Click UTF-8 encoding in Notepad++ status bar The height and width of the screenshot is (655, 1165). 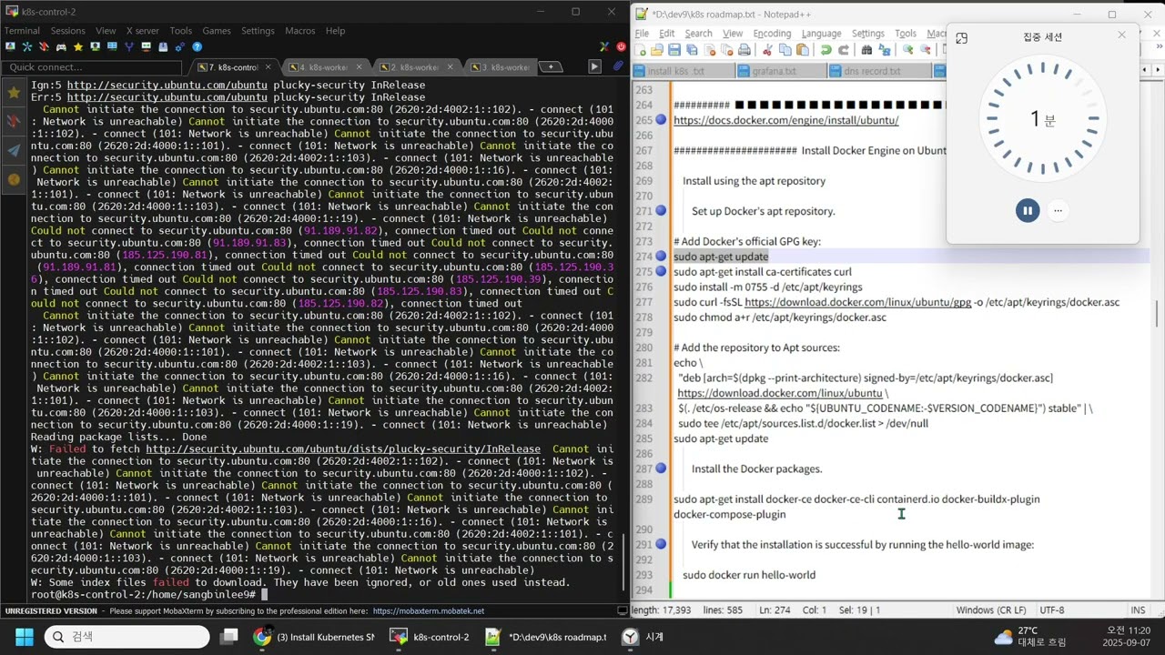pos(1051,610)
